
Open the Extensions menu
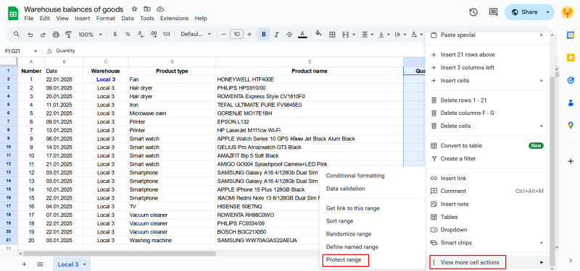point(174,19)
